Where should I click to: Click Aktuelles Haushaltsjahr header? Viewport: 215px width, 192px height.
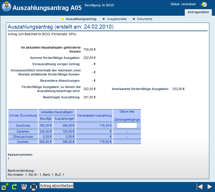click(57, 112)
